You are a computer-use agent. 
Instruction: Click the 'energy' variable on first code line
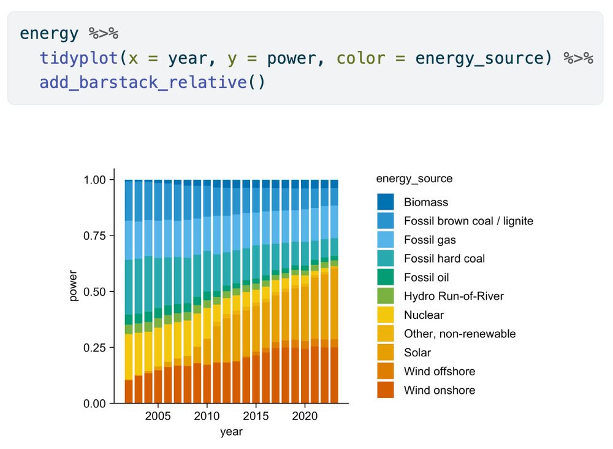point(49,34)
